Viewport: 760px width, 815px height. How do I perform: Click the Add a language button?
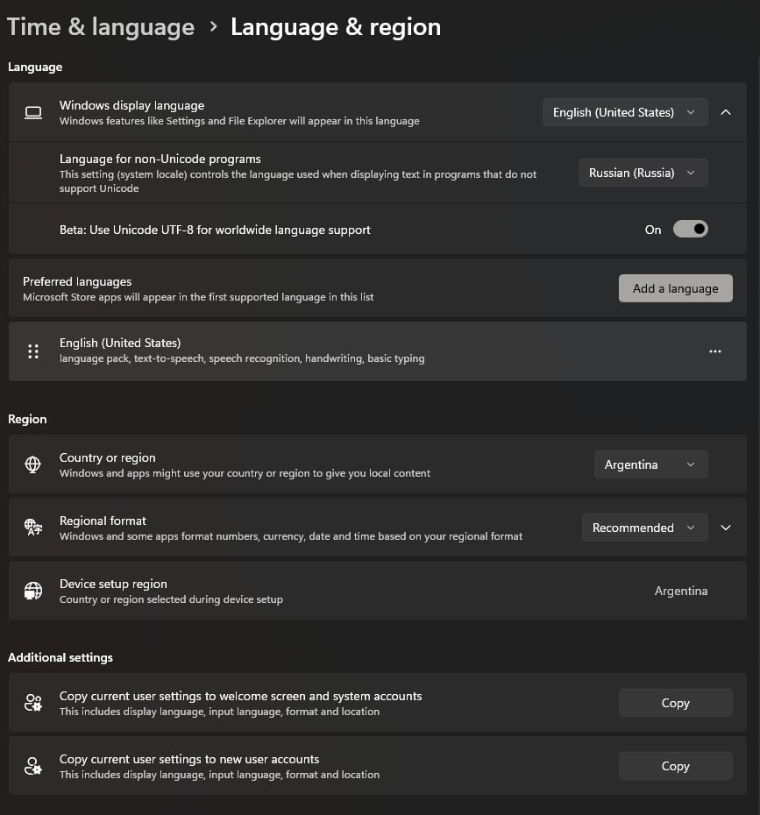tap(675, 288)
